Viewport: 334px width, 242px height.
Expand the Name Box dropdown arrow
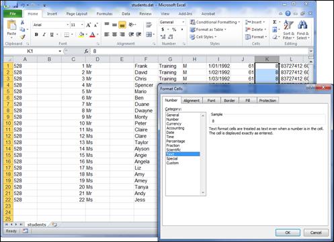coord(60,52)
